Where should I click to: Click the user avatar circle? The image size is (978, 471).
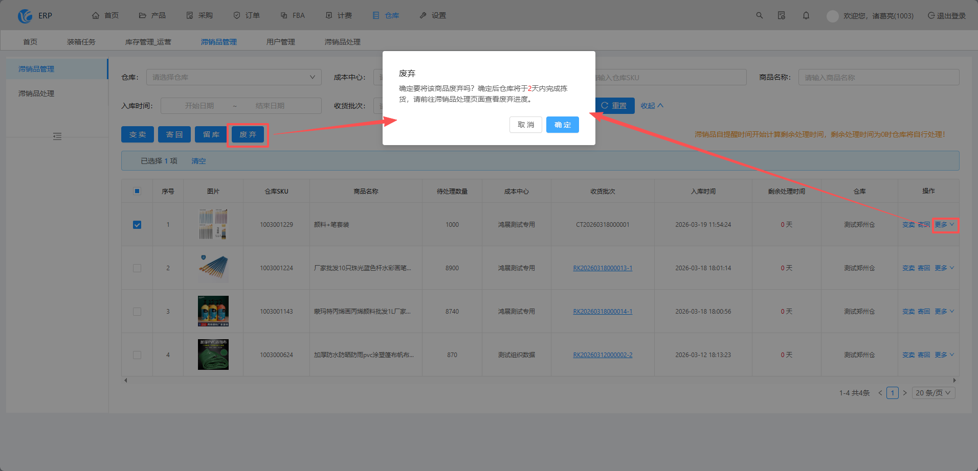point(832,16)
